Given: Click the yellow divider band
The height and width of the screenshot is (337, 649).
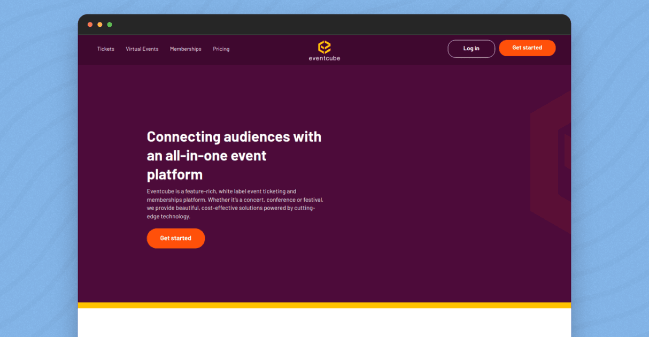Looking at the screenshot, I should [324, 305].
